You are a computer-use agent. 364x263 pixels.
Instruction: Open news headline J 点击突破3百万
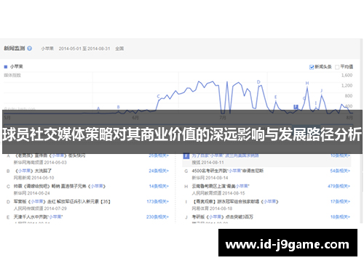click(223, 217)
